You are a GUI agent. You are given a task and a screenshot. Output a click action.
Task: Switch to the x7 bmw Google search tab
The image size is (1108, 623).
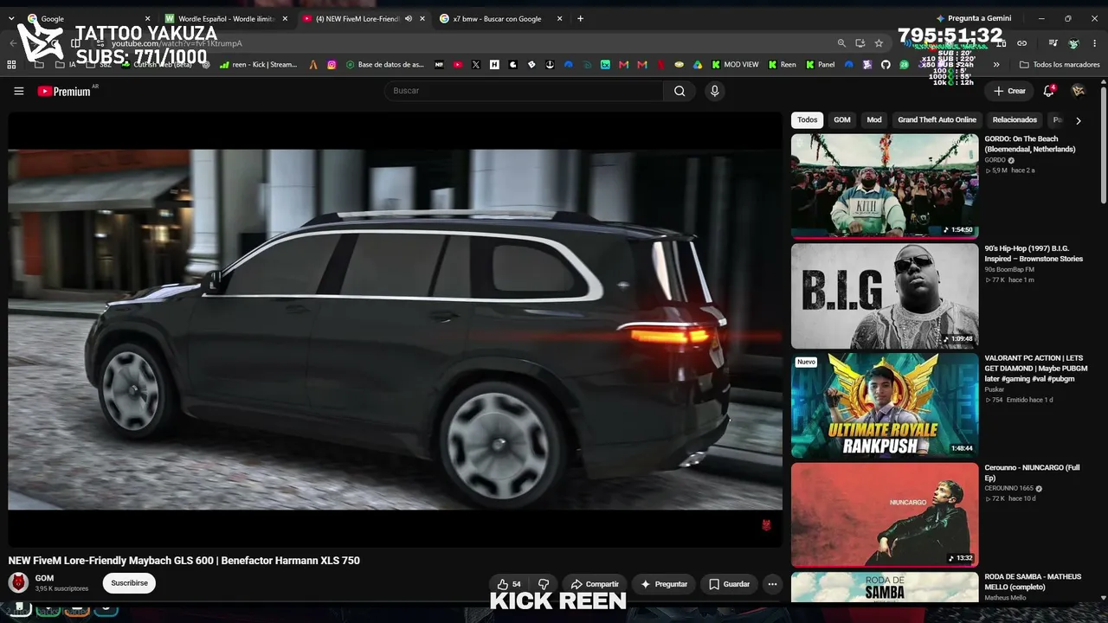pyautogui.click(x=500, y=18)
